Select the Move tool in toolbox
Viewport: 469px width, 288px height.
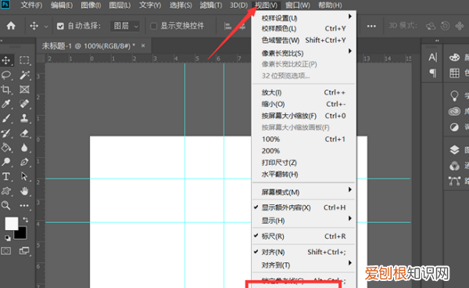6,60
